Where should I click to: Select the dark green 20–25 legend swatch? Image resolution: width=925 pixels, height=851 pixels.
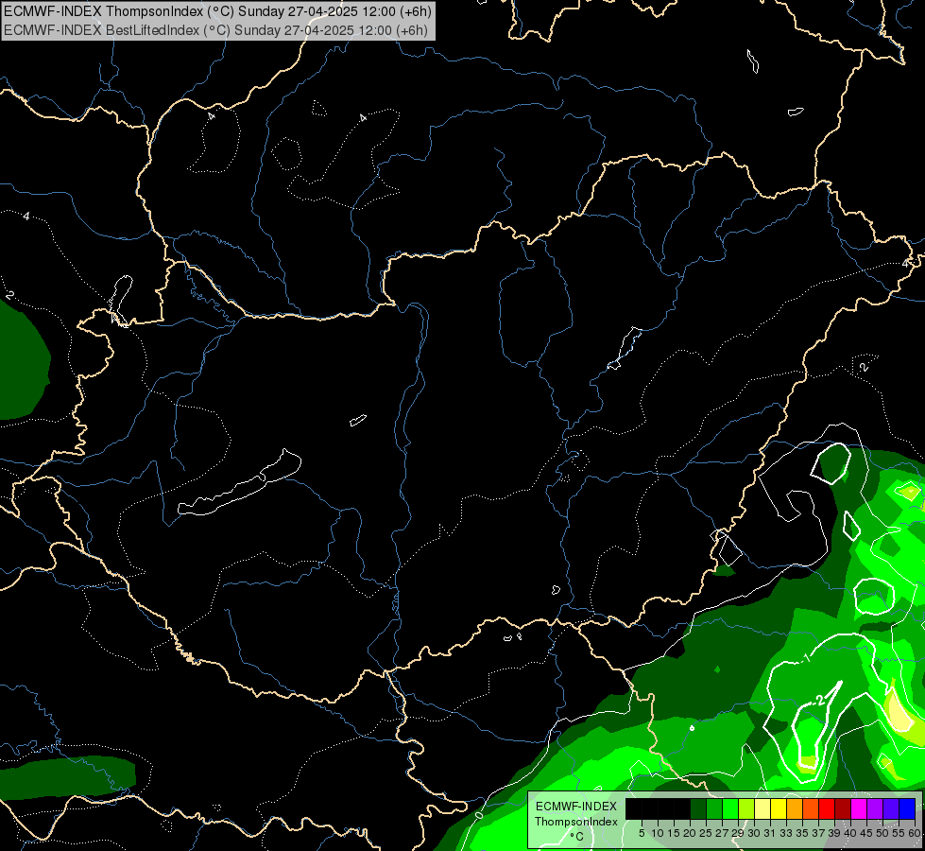tap(698, 808)
